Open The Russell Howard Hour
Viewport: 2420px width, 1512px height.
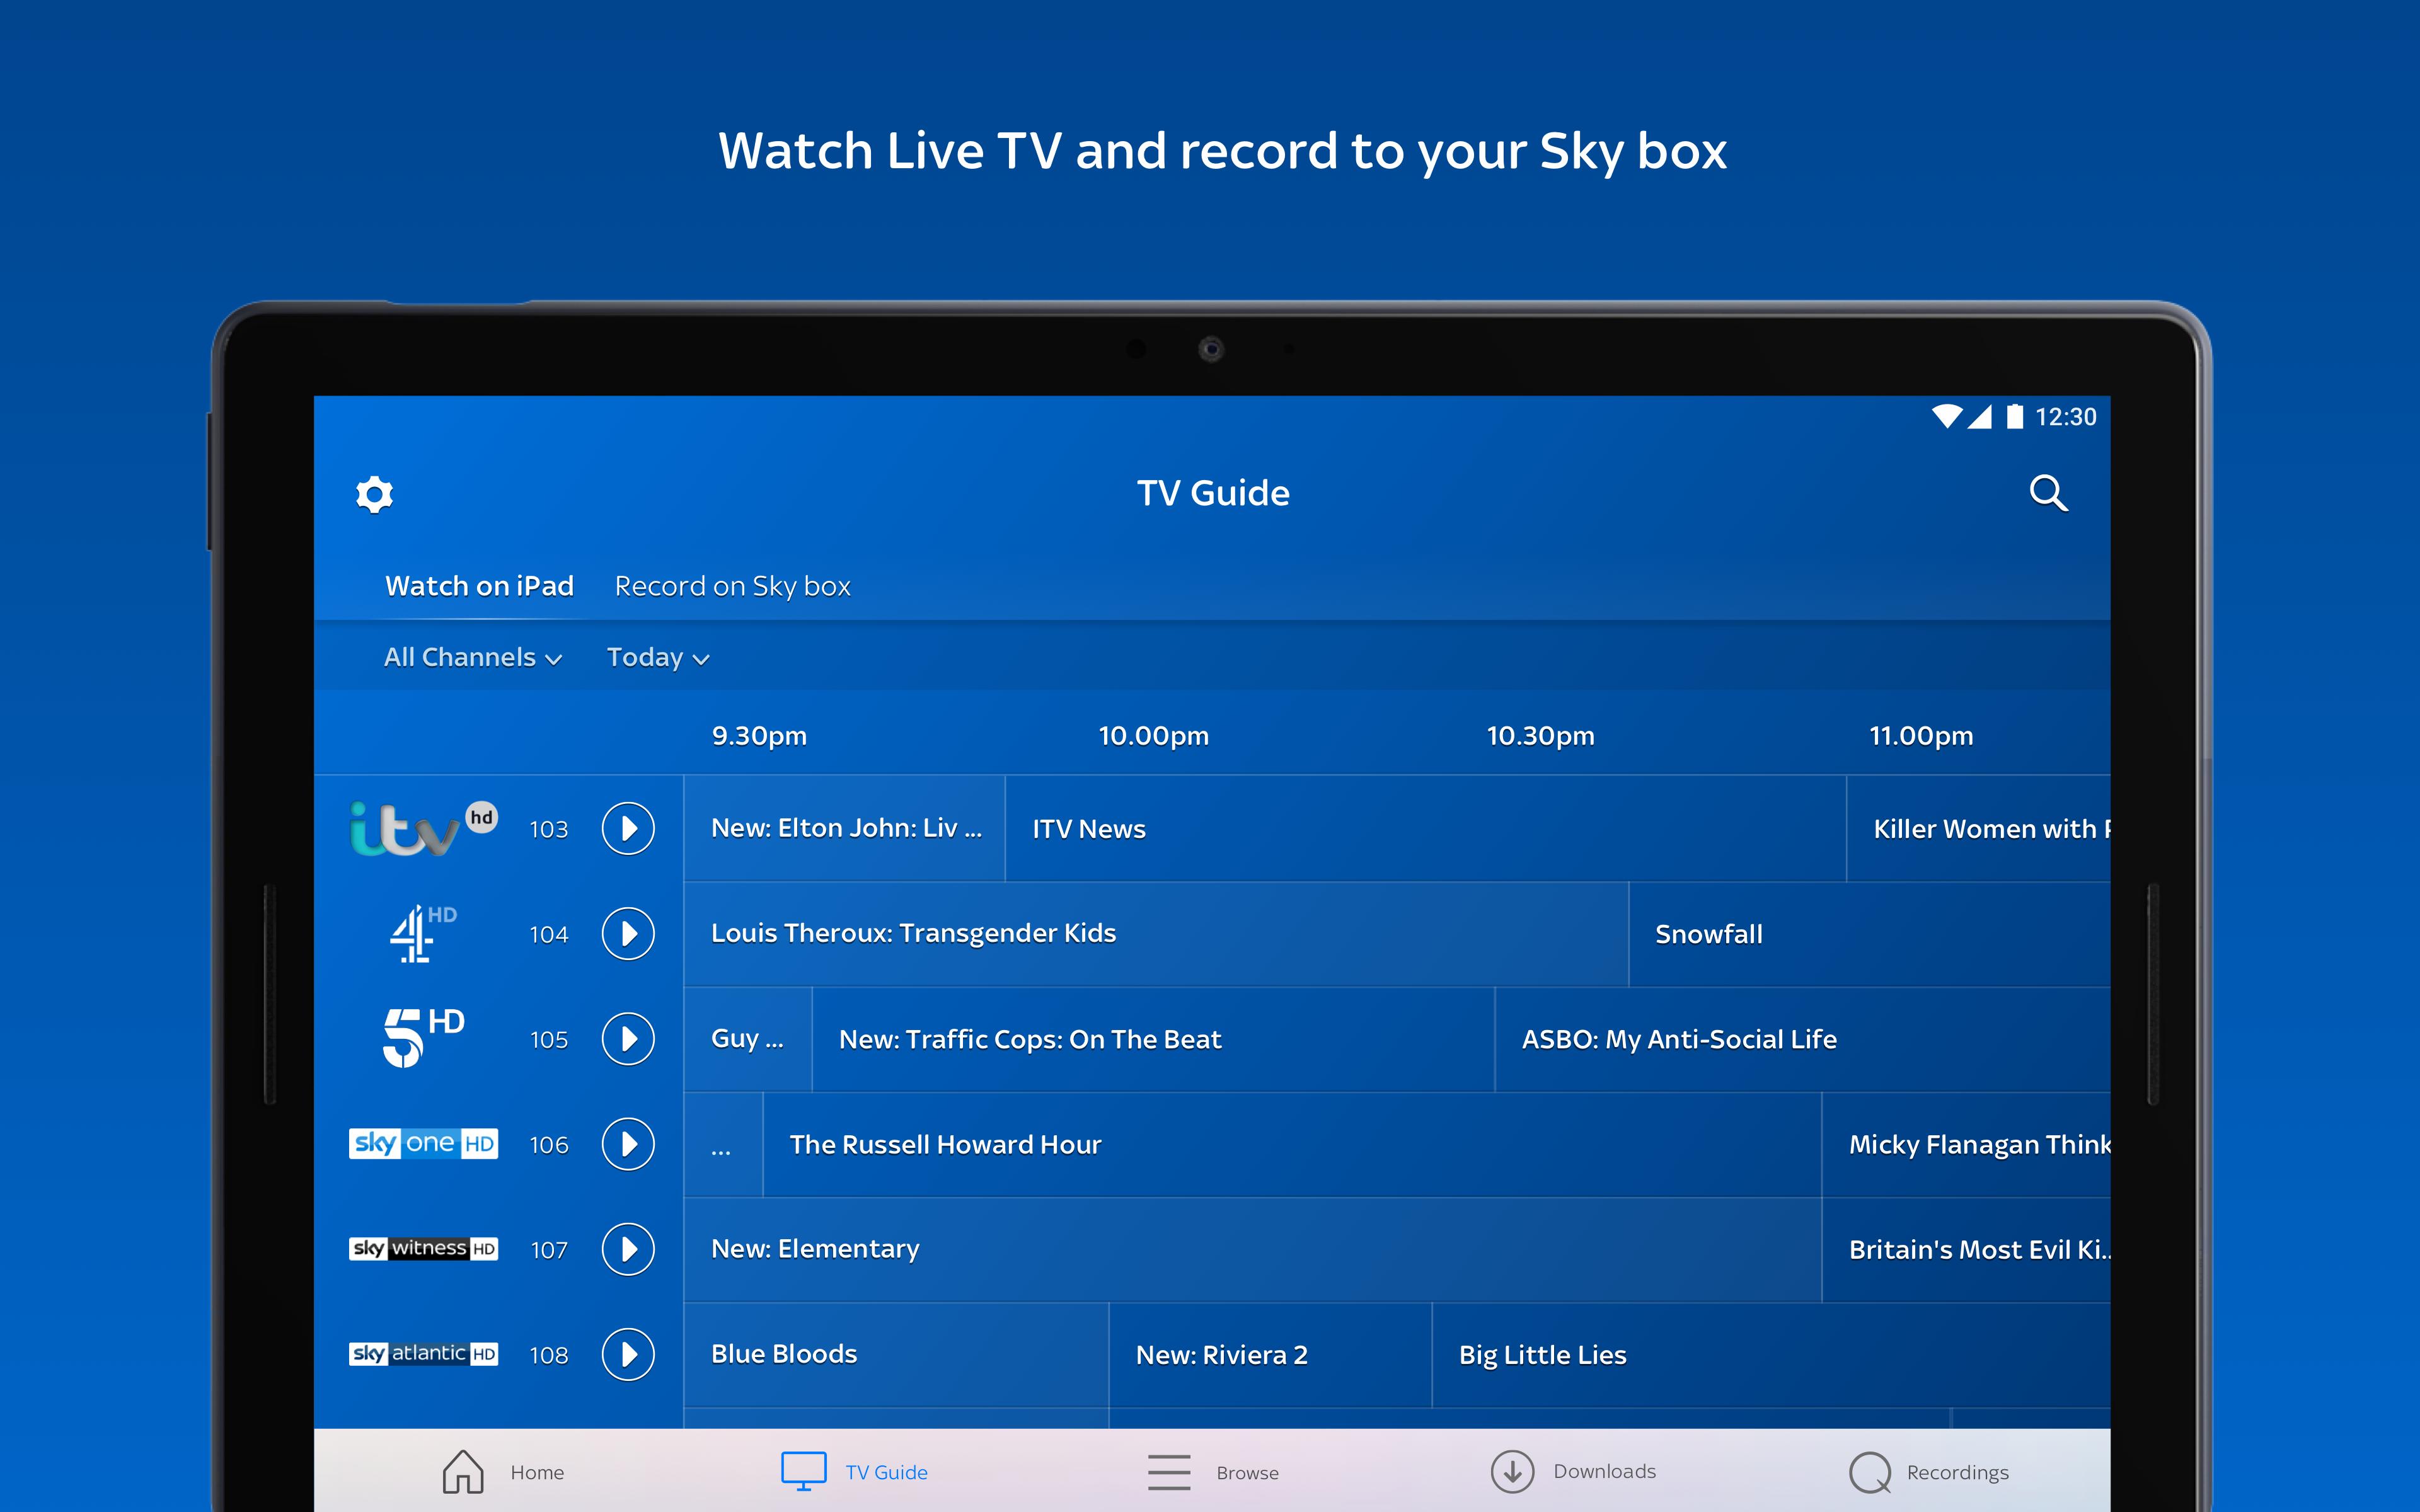(x=1292, y=1144)
